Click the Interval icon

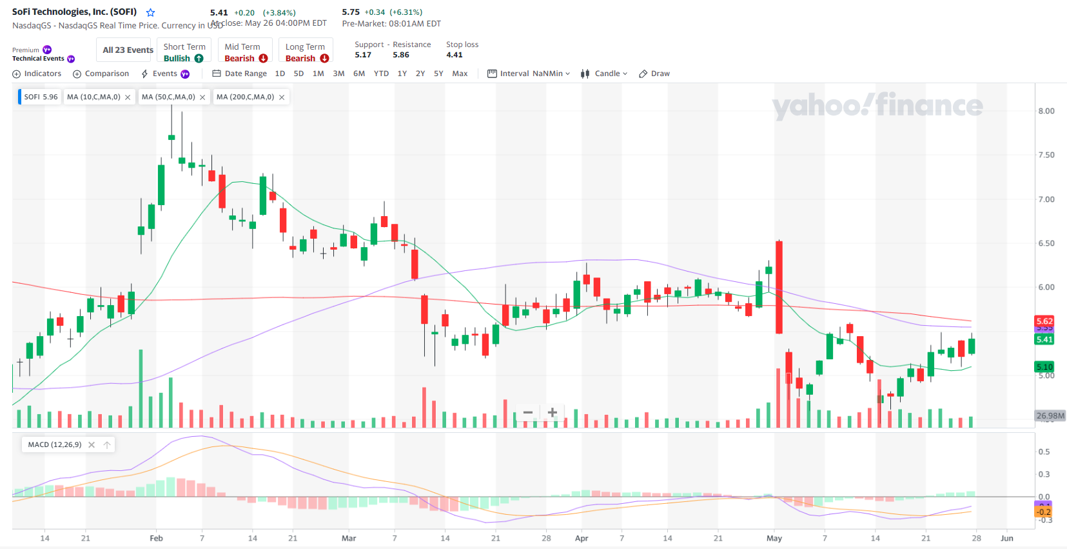492,74
